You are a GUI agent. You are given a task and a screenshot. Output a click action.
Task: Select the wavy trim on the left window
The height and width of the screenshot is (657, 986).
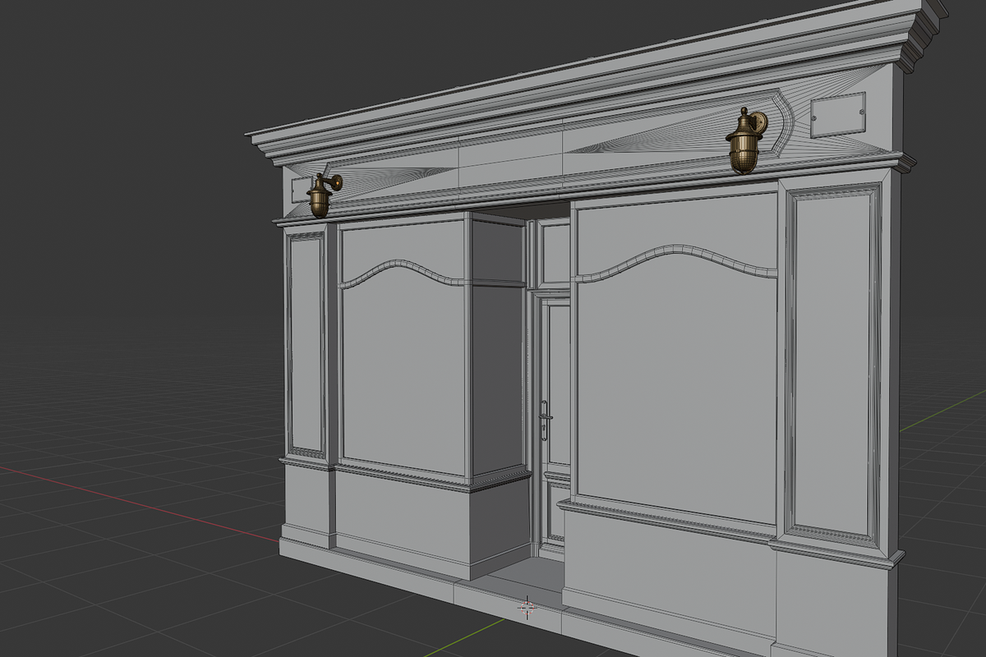[x=403, y=273]
